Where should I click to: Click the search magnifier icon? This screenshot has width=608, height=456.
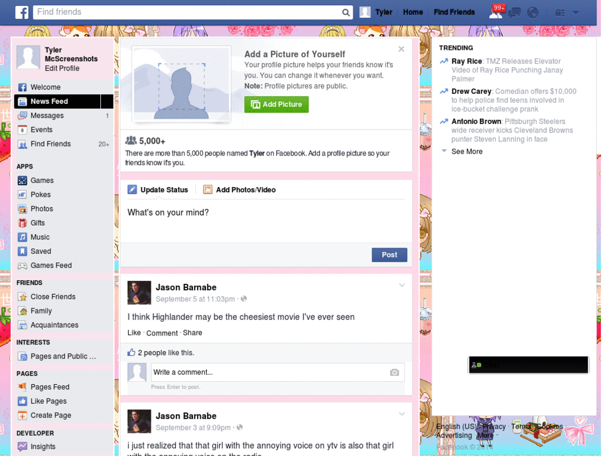coord(346,12)
